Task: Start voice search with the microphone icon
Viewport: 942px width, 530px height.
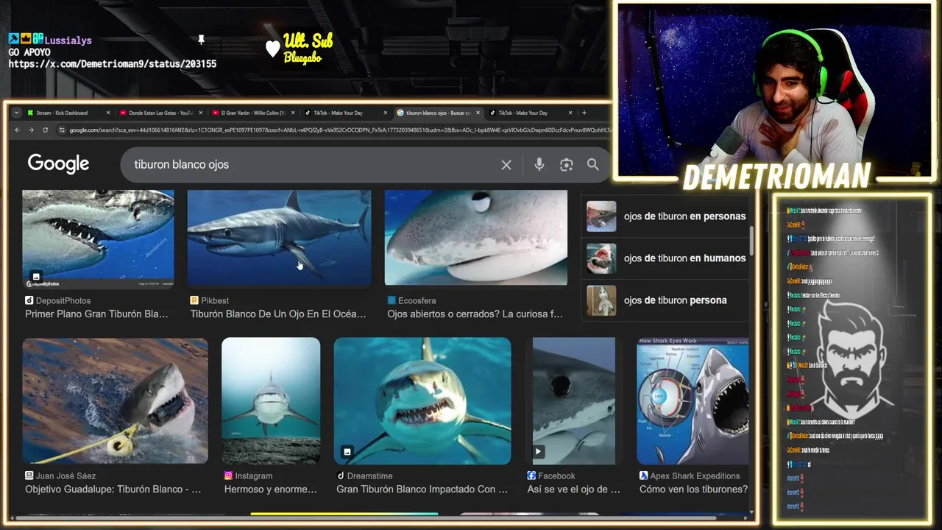Action: tap(539, 165)
